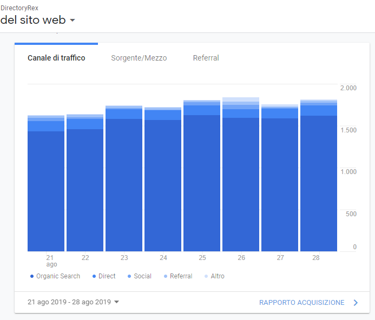This screenshot has width=375, height=320.
Task: Click the DirectoryRex property name
Action: [x=19, y=8]
